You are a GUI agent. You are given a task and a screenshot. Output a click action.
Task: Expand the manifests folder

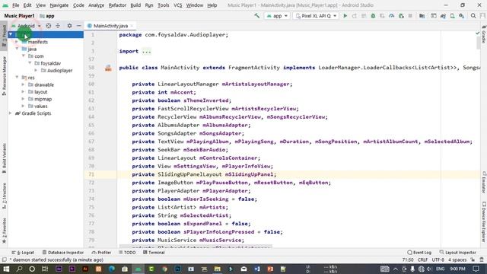tap(17, 42)
